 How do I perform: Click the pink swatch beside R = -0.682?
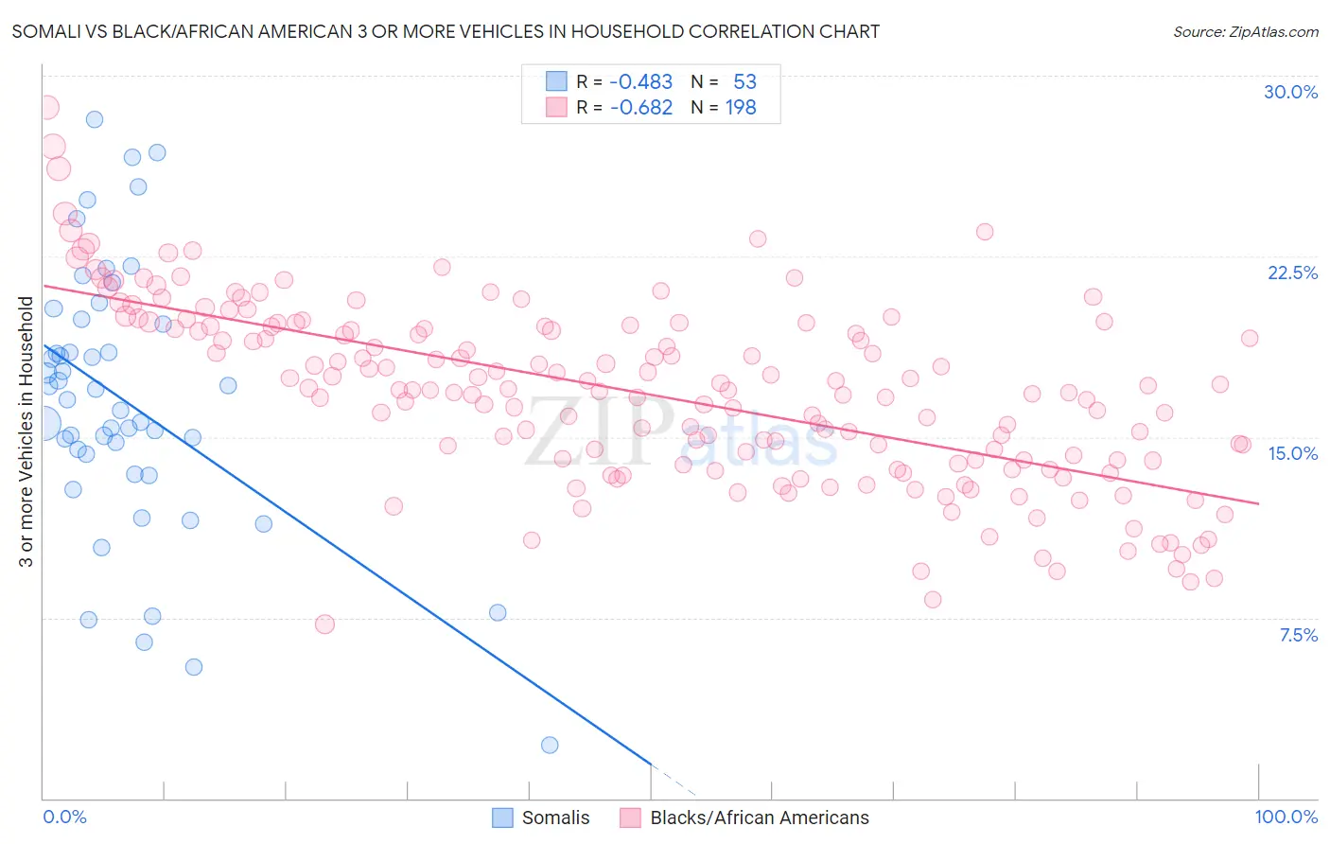click(556, 107)
